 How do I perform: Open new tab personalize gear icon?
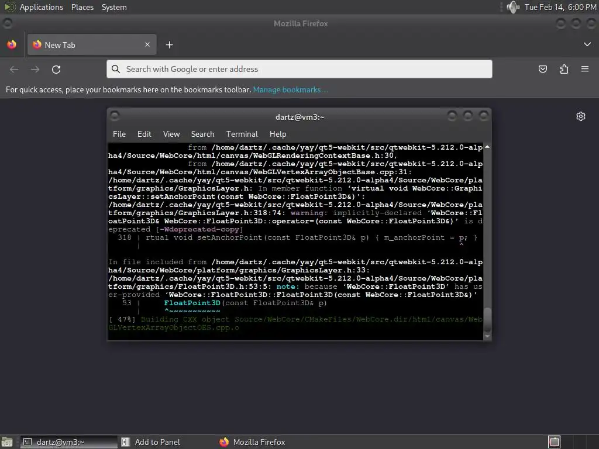coord(581,116)
